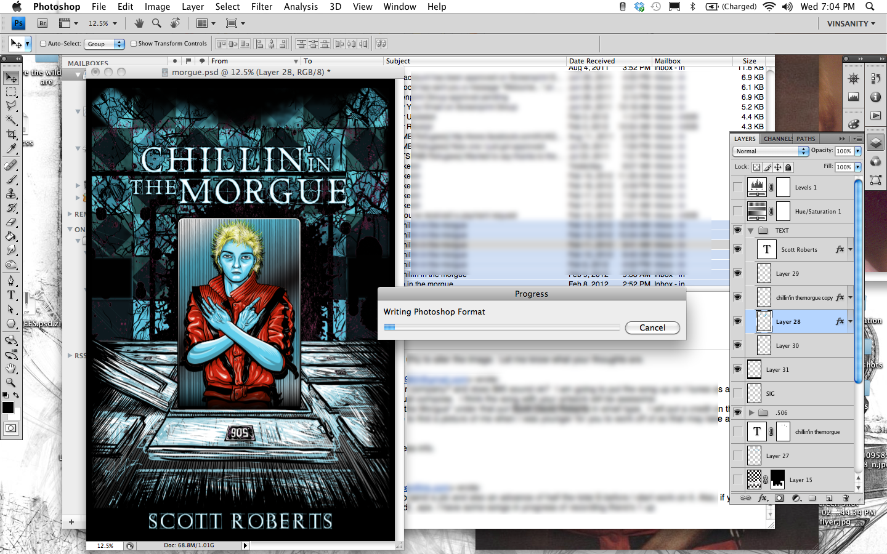Enable Show Transform Controls checkbox
887x554 pixels.
134,44
